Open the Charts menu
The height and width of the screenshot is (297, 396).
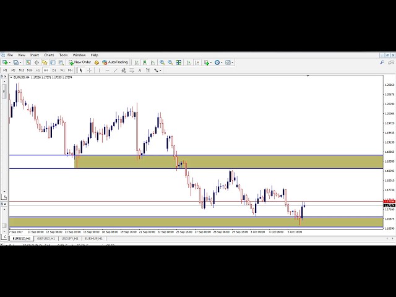pyautogui.click(x=49, y=55)
